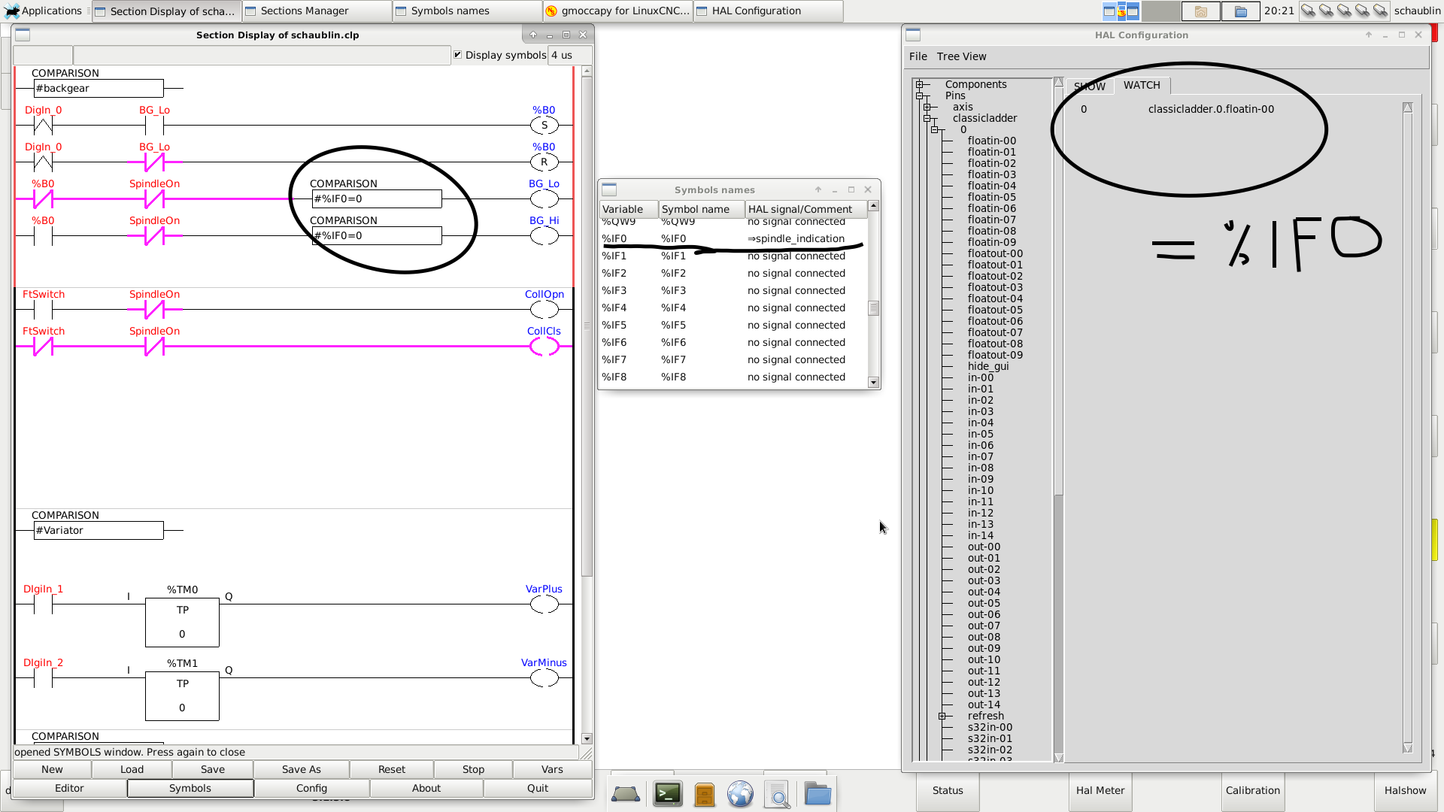Select the BG_Lo output coil
1444x812 pixels.
click(x=545, y=198)
